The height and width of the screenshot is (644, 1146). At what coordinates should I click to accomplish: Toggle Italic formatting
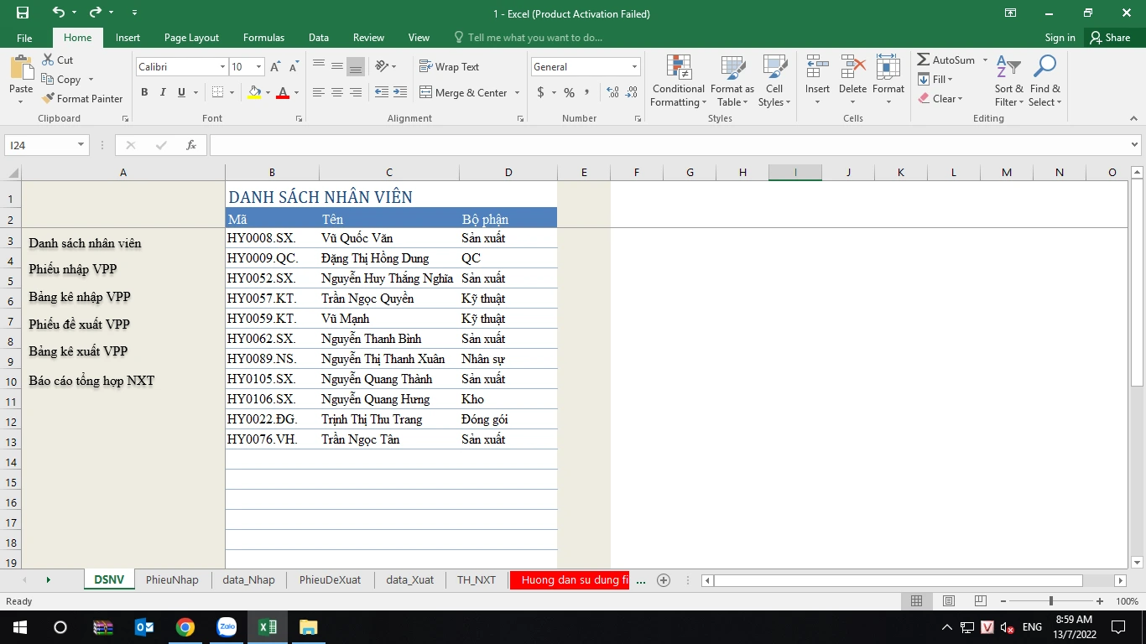(x=163, y=92)
